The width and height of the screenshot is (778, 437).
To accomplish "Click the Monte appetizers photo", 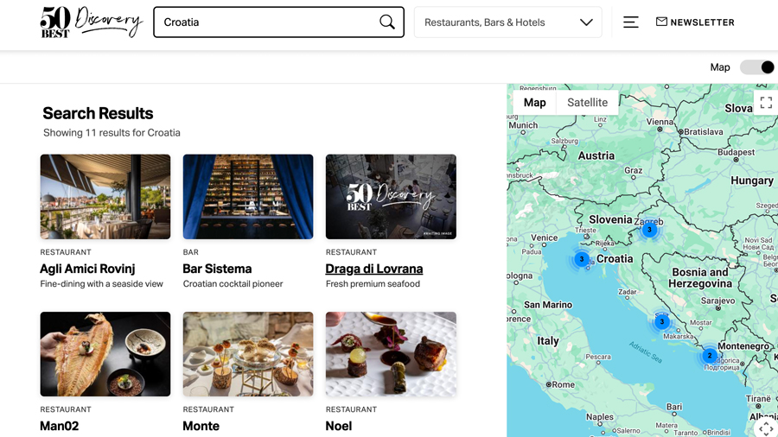I will (248, 354).
